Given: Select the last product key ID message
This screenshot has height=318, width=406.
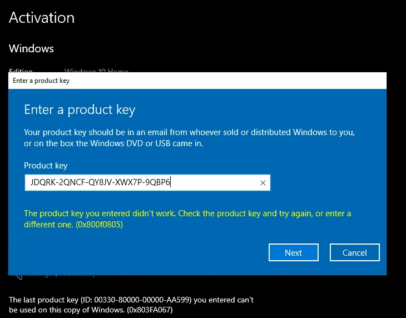Looking at the screenshot, I should tap(131, 305).
